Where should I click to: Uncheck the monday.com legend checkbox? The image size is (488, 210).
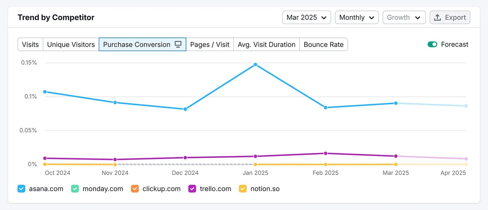tap(75, 189)
